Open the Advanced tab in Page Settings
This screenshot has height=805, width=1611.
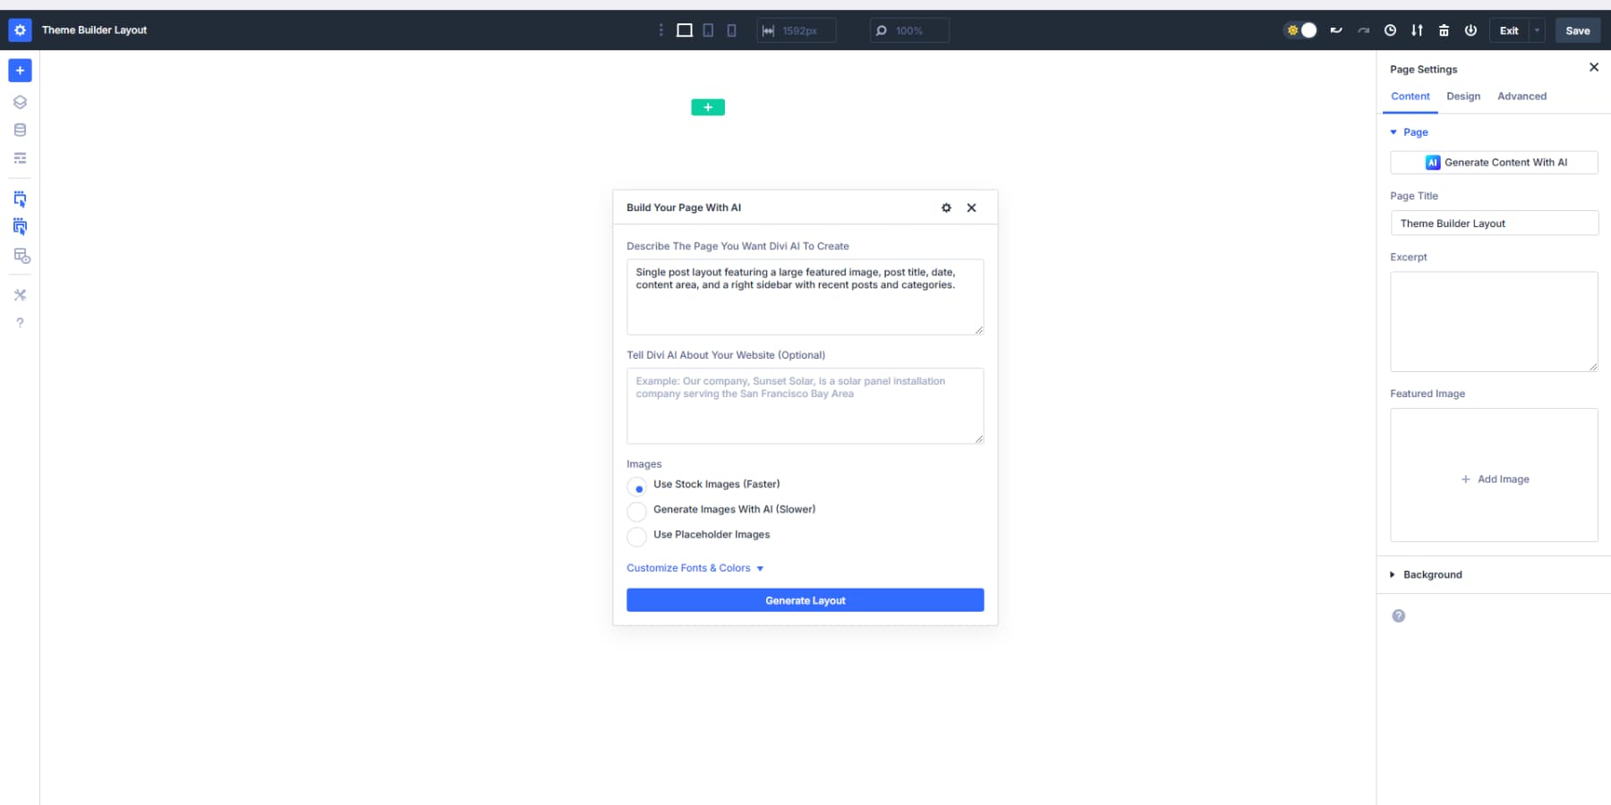(1521, 96)
